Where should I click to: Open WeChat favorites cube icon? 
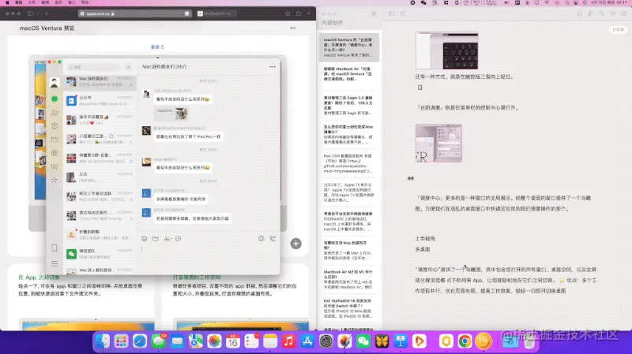(x=55, y=126)
